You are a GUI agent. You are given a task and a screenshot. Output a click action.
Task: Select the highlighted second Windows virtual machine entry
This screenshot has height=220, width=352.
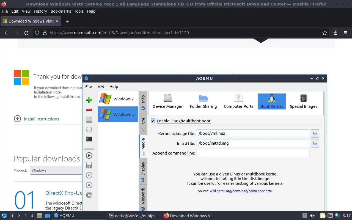click(118, 114)
